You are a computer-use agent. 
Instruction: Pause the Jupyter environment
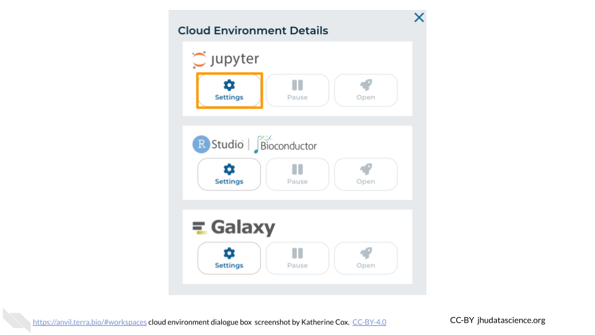(x=297, y=91)
